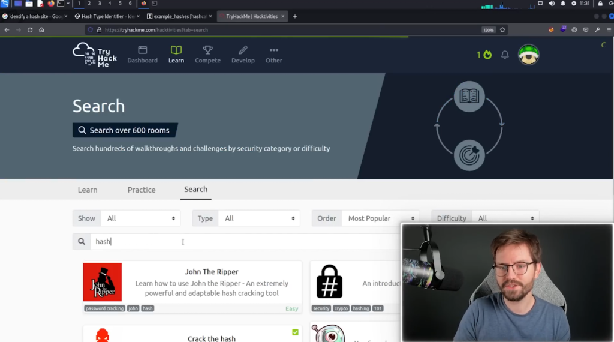
Task: Open the wrench developer tools icon
Action: click(597, 30)
